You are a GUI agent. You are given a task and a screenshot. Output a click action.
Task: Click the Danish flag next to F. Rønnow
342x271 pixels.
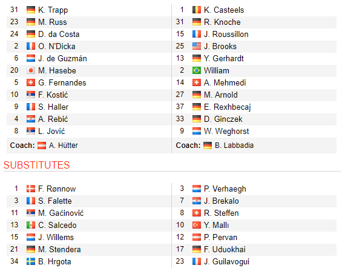30,189
